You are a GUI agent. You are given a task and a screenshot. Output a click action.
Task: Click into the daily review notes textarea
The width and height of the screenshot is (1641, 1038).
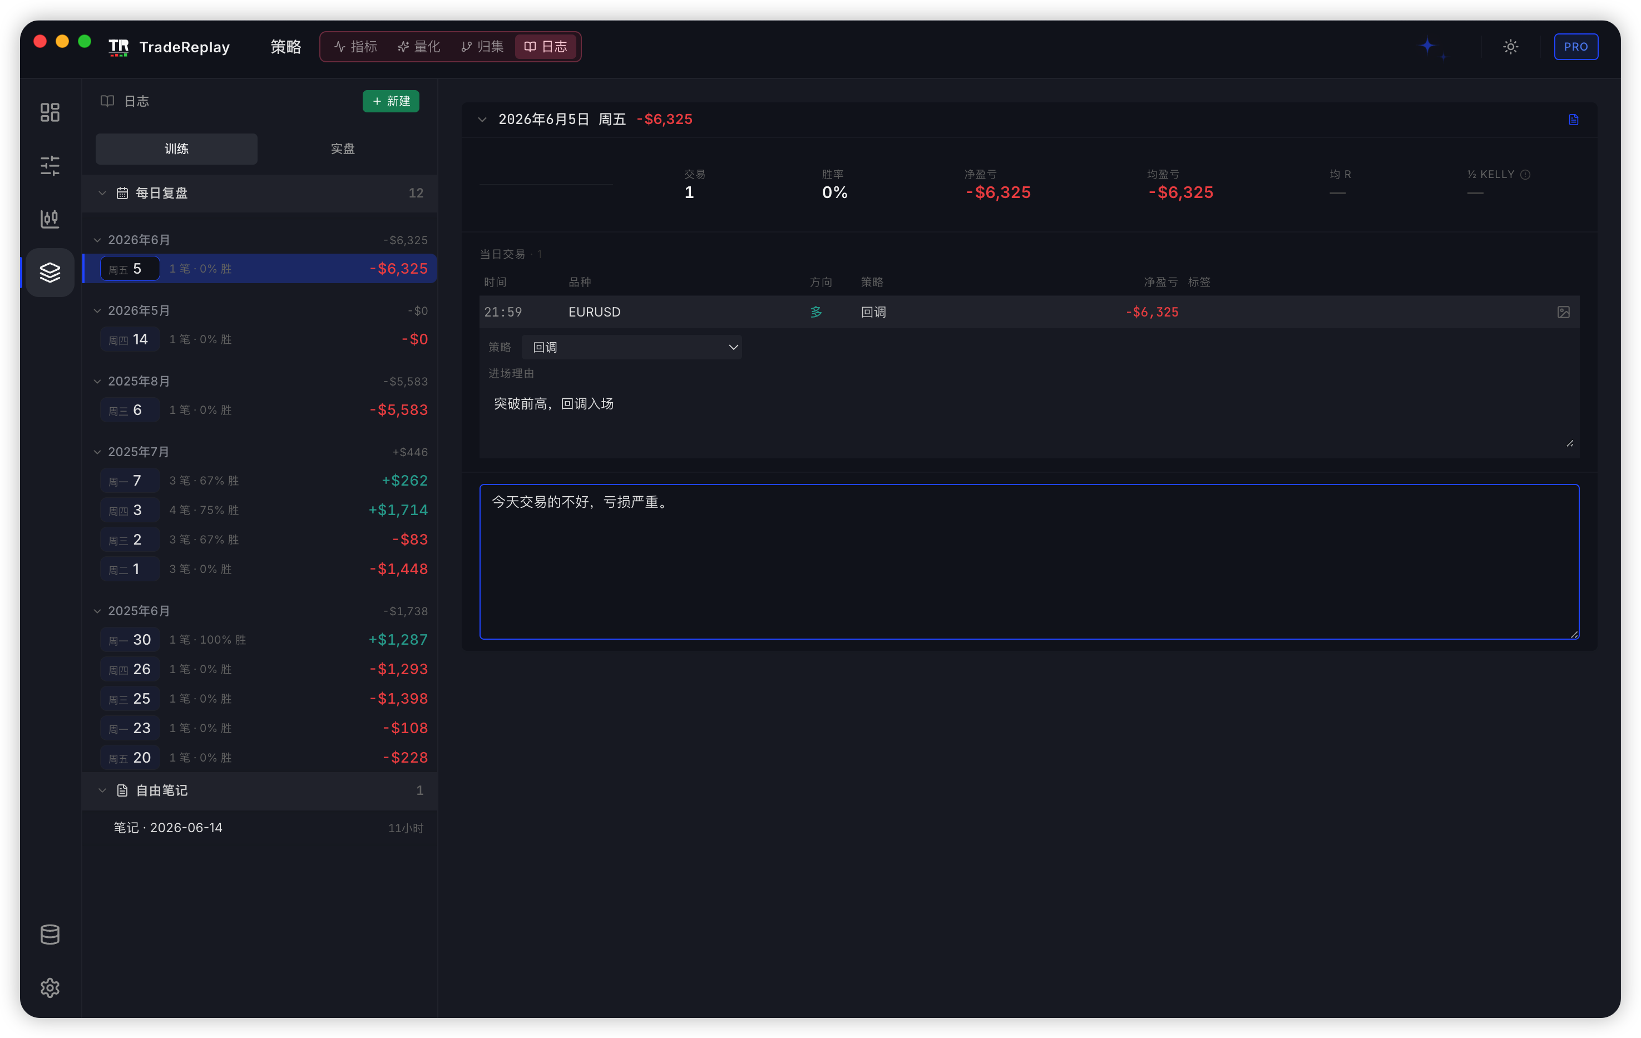click(x=1029, y=562)
